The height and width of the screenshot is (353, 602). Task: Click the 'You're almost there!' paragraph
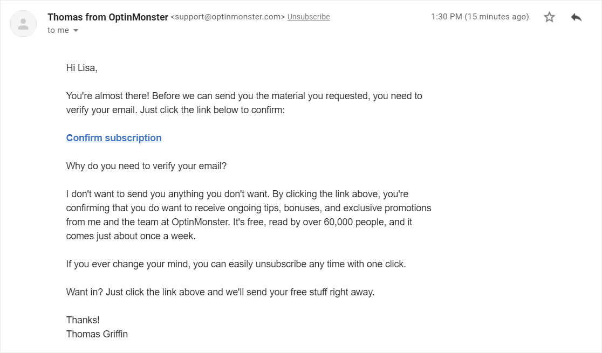click(244, 103)
